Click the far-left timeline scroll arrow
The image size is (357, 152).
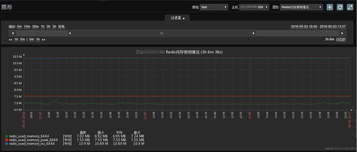pyautogui.click(x=13, y=33)
